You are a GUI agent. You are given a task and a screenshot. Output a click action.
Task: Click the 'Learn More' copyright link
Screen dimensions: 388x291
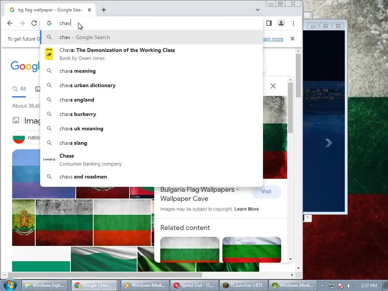click(x=246, y=209)
